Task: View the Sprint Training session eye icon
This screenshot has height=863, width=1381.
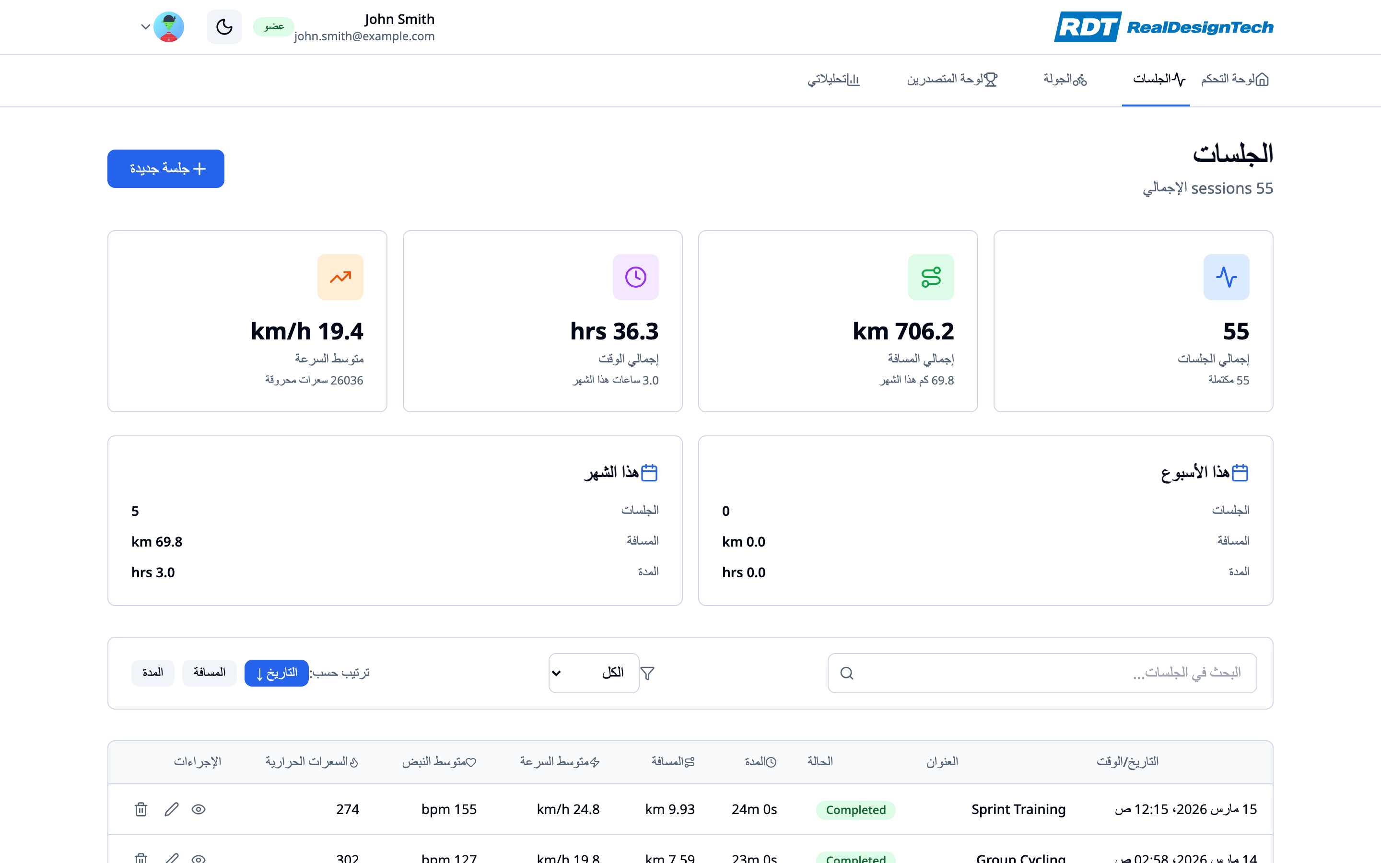Action: pos(198,809)
